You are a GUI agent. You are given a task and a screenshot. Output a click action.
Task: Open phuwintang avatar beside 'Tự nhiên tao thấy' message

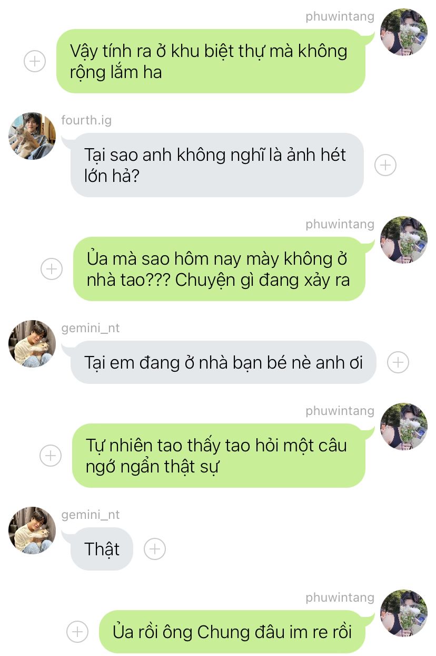(403, 426)
